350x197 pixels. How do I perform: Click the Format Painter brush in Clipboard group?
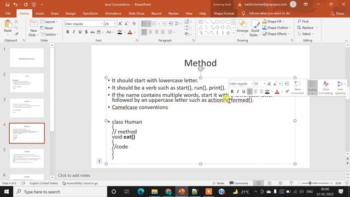click(x=16, y=34)
